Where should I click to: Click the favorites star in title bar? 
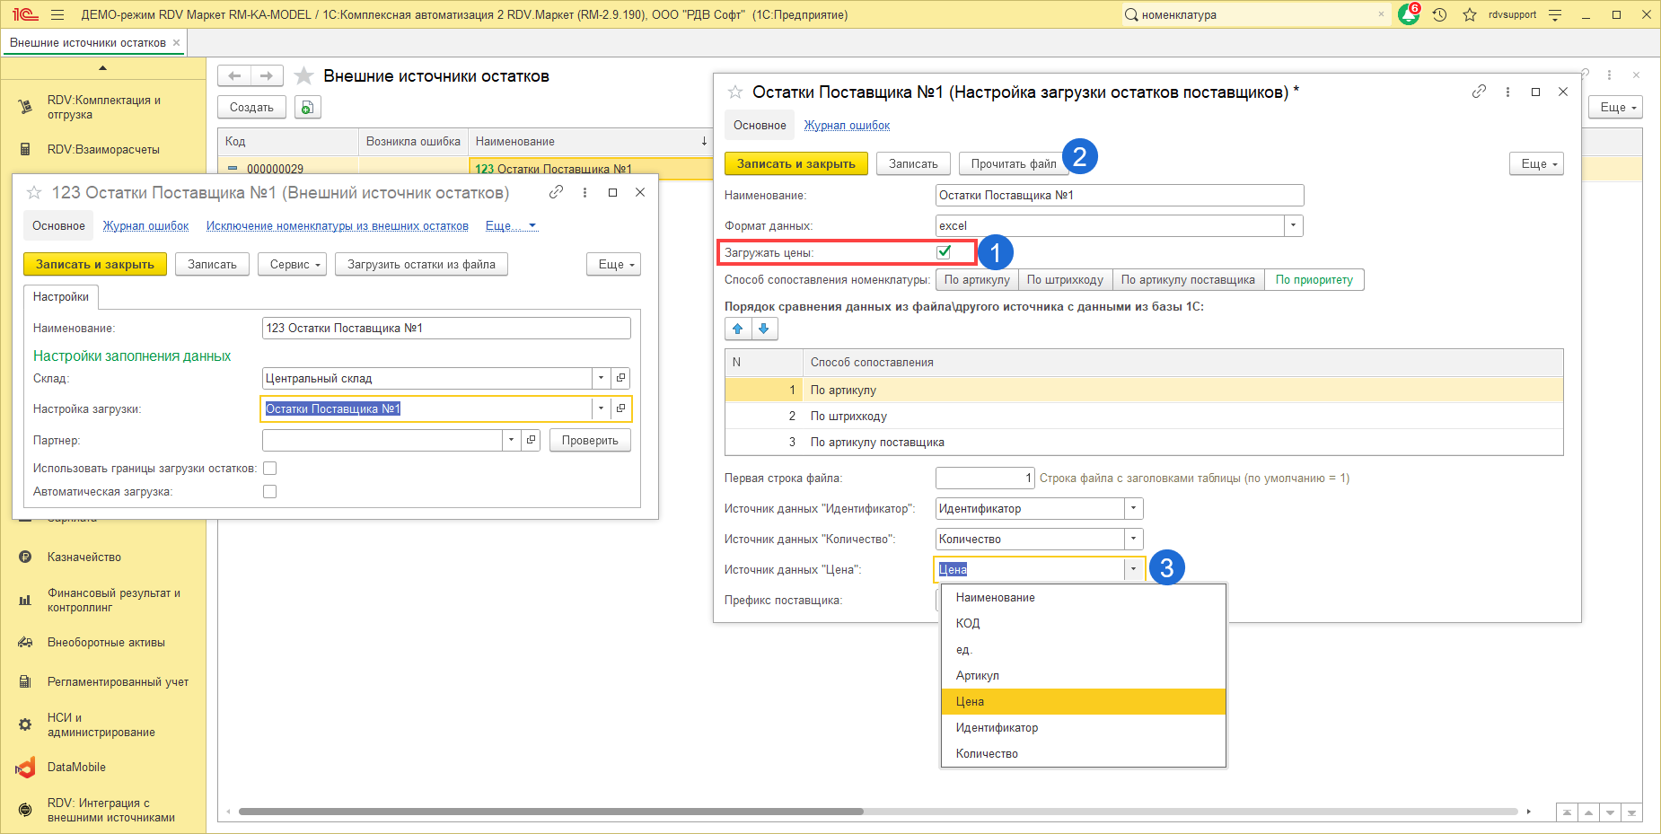(1470, 14)
